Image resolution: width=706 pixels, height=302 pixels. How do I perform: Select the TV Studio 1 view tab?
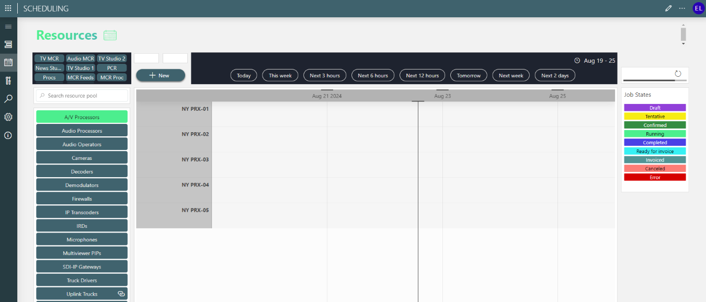click(81, 68)
